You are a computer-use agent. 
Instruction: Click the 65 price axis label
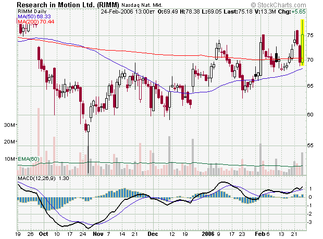310,86
